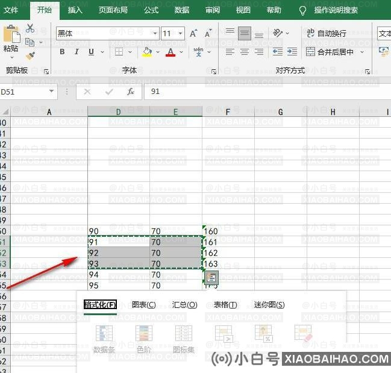Image resolution: width=391 pixels, height=373 pixels.
Task: Click 合并后居中 merge and center
Action: tap(330, 52)
